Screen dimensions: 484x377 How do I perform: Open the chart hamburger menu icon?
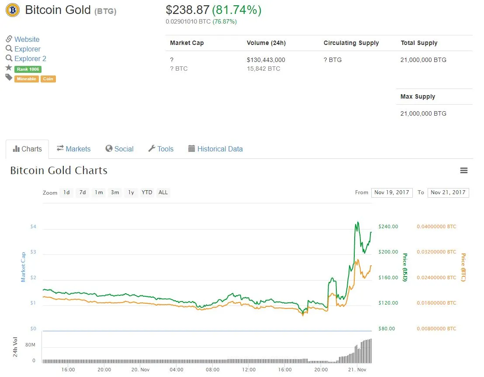(x=463, y=171)
